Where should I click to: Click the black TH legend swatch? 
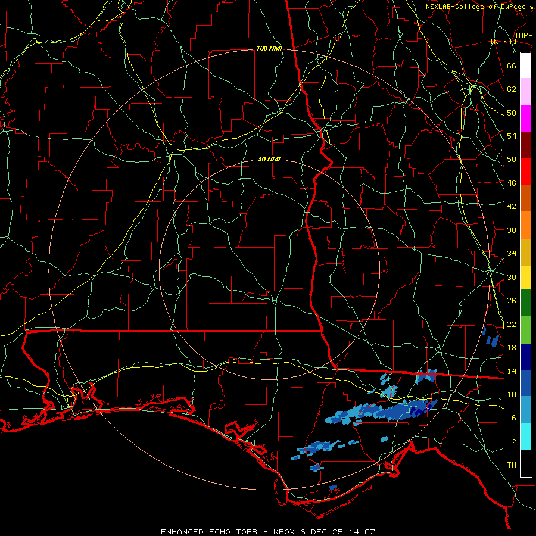click(526, 463)
